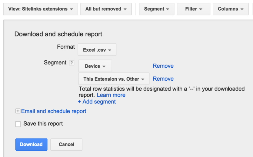Open the All but removed dropdown
253x157 pixels.
pos(106,9)
